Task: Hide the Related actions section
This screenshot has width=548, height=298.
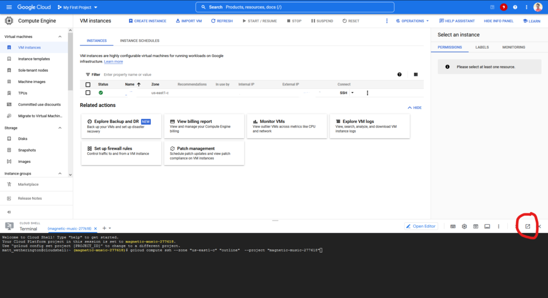Action: click(415, 108)
